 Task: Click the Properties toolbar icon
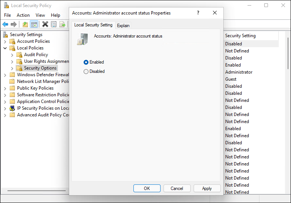tap(54, 24)
